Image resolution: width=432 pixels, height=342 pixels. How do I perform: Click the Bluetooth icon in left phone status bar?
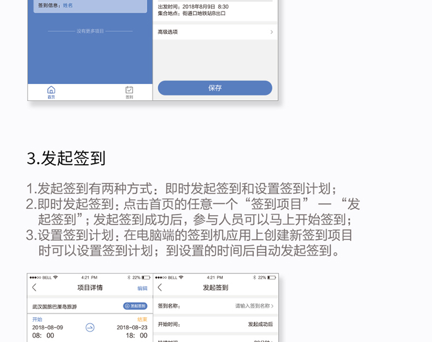128,278
